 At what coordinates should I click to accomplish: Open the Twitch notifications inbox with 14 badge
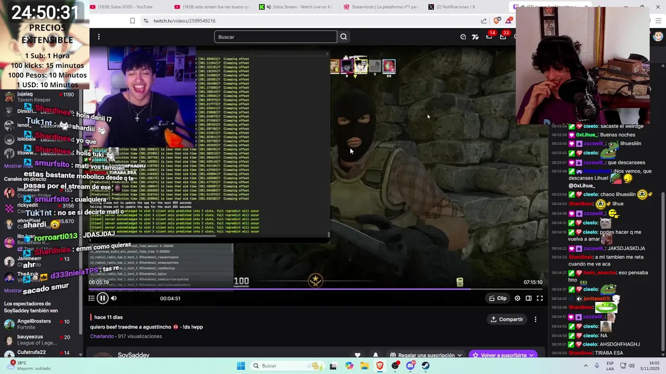(x=489, y=36)
